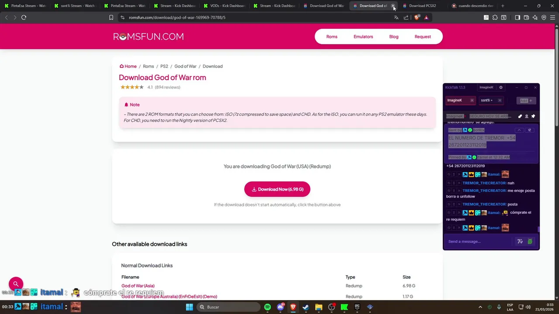This screenshot has height=314, width=559.
Task: Open the Brave Wallet icon
Action: [x=526, y=17]
